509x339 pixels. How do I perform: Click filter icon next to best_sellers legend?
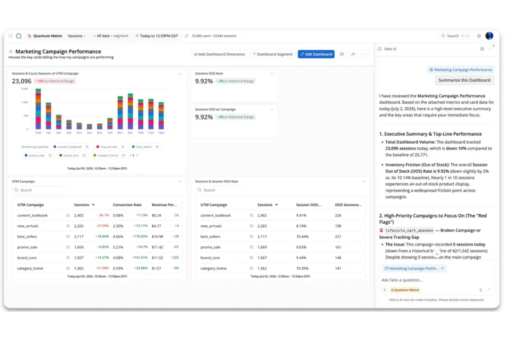[157, 147]
